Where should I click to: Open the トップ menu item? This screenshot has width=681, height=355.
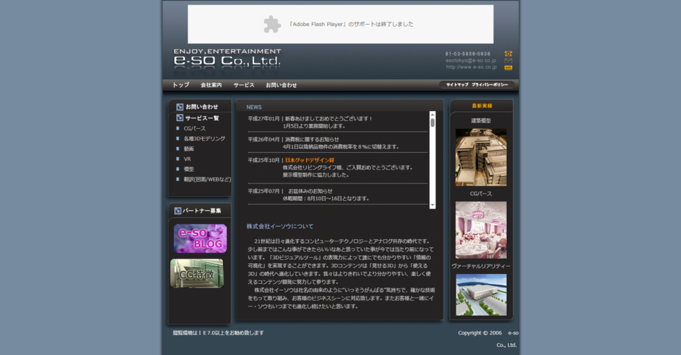tap(181, 85)
